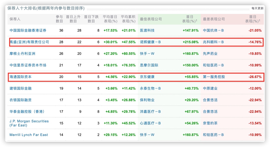Click the 保荐人十大排名 table title
This screenshot has height=147, width=270.
point(46,8)
